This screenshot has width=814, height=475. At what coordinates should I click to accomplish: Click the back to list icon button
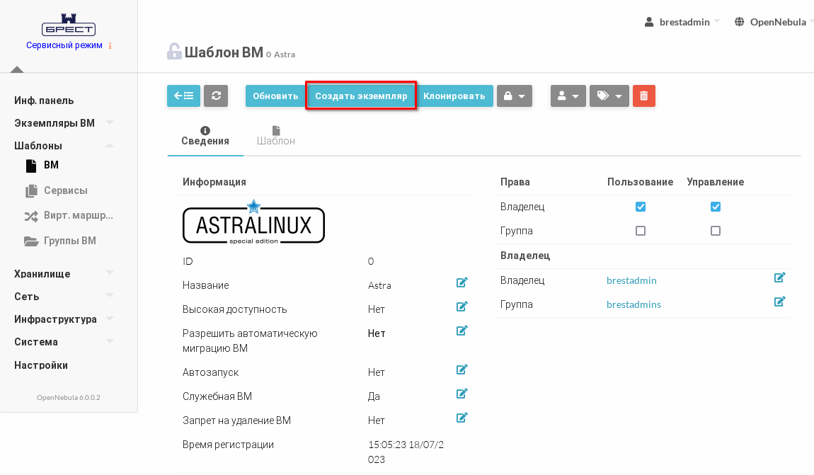tap(183, 96)
